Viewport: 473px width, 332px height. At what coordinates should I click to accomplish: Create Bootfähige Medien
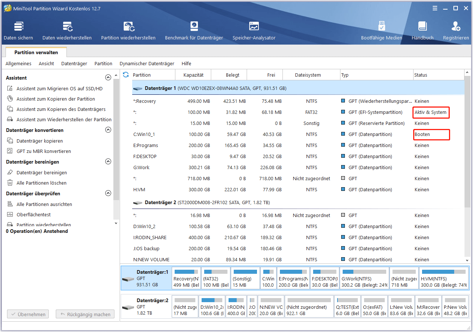[x=381, y=31]
